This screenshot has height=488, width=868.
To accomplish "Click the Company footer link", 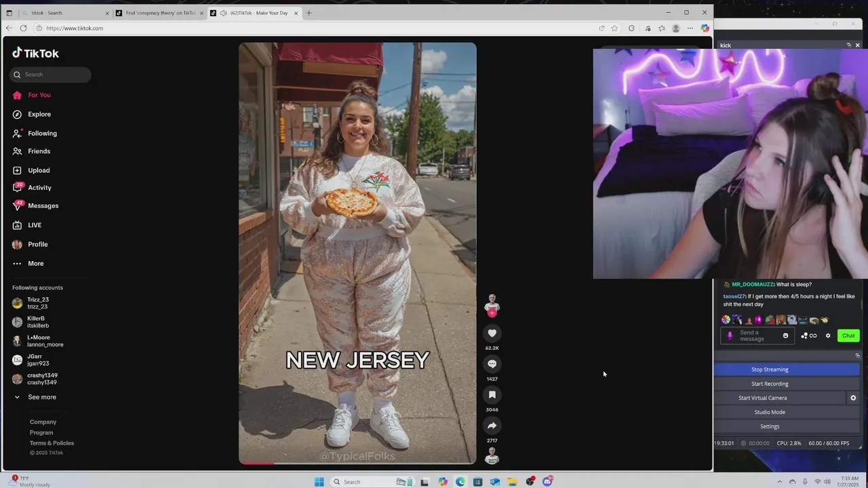I will tap(43, 422).
